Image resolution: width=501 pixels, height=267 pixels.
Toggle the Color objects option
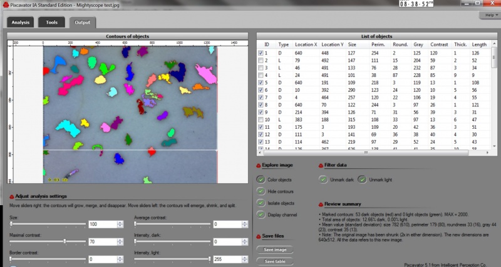pos(261,181)
